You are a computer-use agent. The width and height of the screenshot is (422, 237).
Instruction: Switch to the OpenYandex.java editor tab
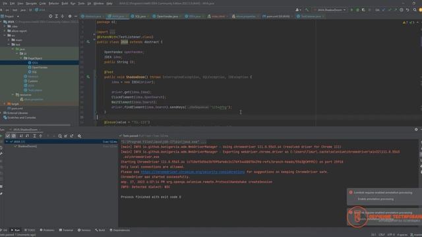click(x=167, y=16)
